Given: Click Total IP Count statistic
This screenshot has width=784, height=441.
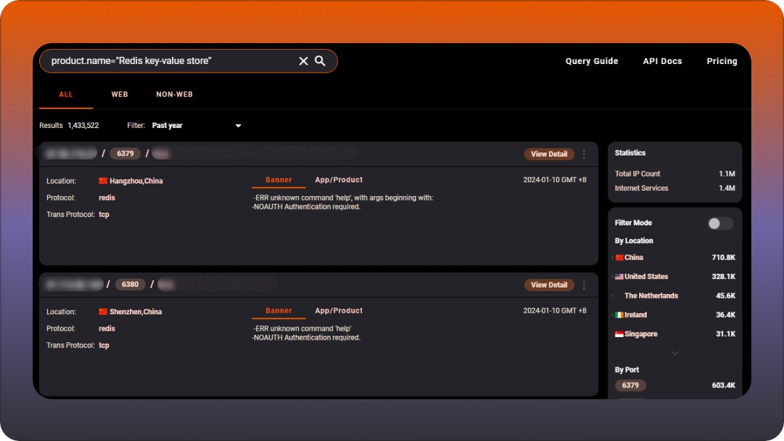Looking at the screenshot, I should tap(675, 174).
